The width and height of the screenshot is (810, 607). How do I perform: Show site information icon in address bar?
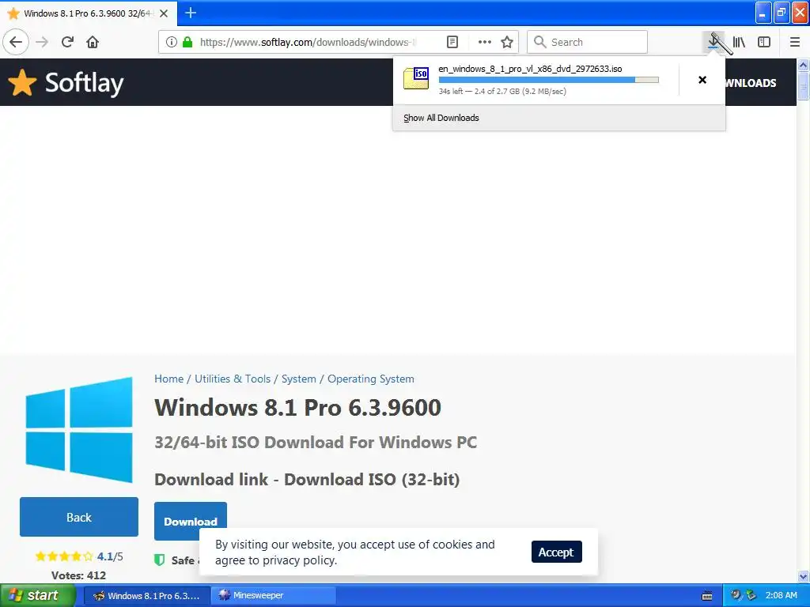(172, 42)
